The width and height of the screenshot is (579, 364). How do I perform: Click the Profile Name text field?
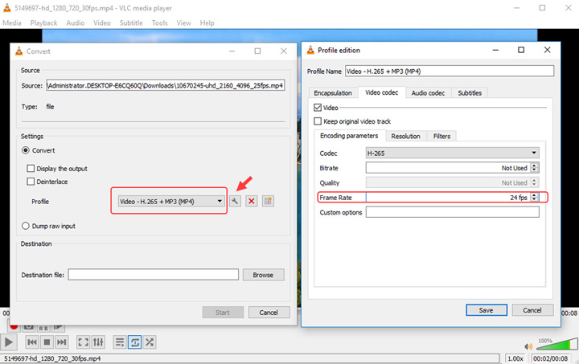pyautogui.click(x=450, y=72)
